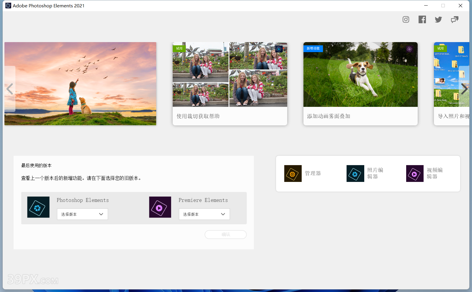The height and width of the screenshot is (292, 472).
Task: Minimize the Photoshop Elements window
Action: click(x=426, y=6)
